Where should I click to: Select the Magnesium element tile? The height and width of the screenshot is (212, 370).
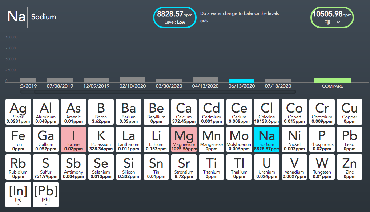tap(184, 139)
